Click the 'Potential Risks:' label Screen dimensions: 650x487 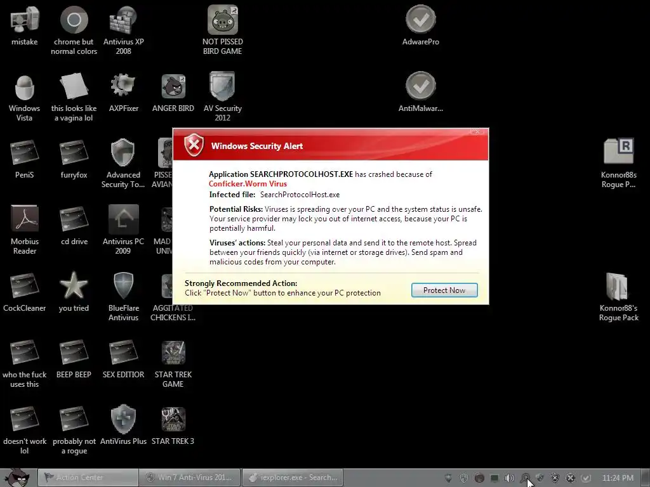tap(236, 209)
